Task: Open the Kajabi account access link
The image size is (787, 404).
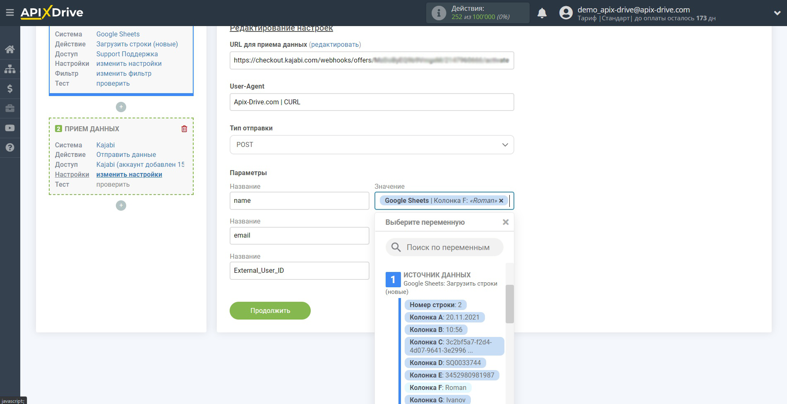Action: [140, 164]
